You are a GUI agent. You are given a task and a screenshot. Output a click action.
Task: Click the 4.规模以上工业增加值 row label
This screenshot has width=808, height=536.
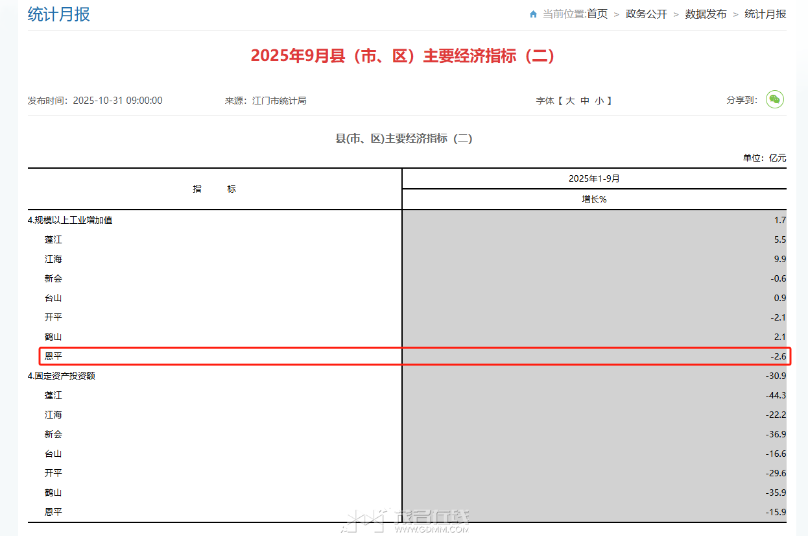coord(70,220)
